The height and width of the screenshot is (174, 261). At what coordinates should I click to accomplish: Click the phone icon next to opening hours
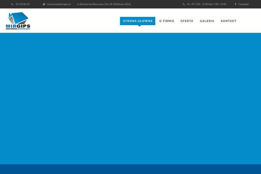[184, 4]
